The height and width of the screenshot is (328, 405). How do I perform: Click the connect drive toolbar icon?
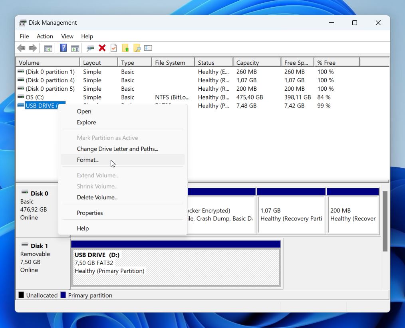point(90,48)
